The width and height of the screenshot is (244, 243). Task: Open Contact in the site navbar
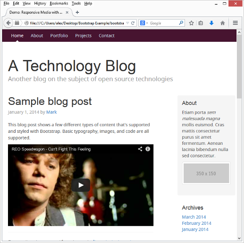pos(106,36)
